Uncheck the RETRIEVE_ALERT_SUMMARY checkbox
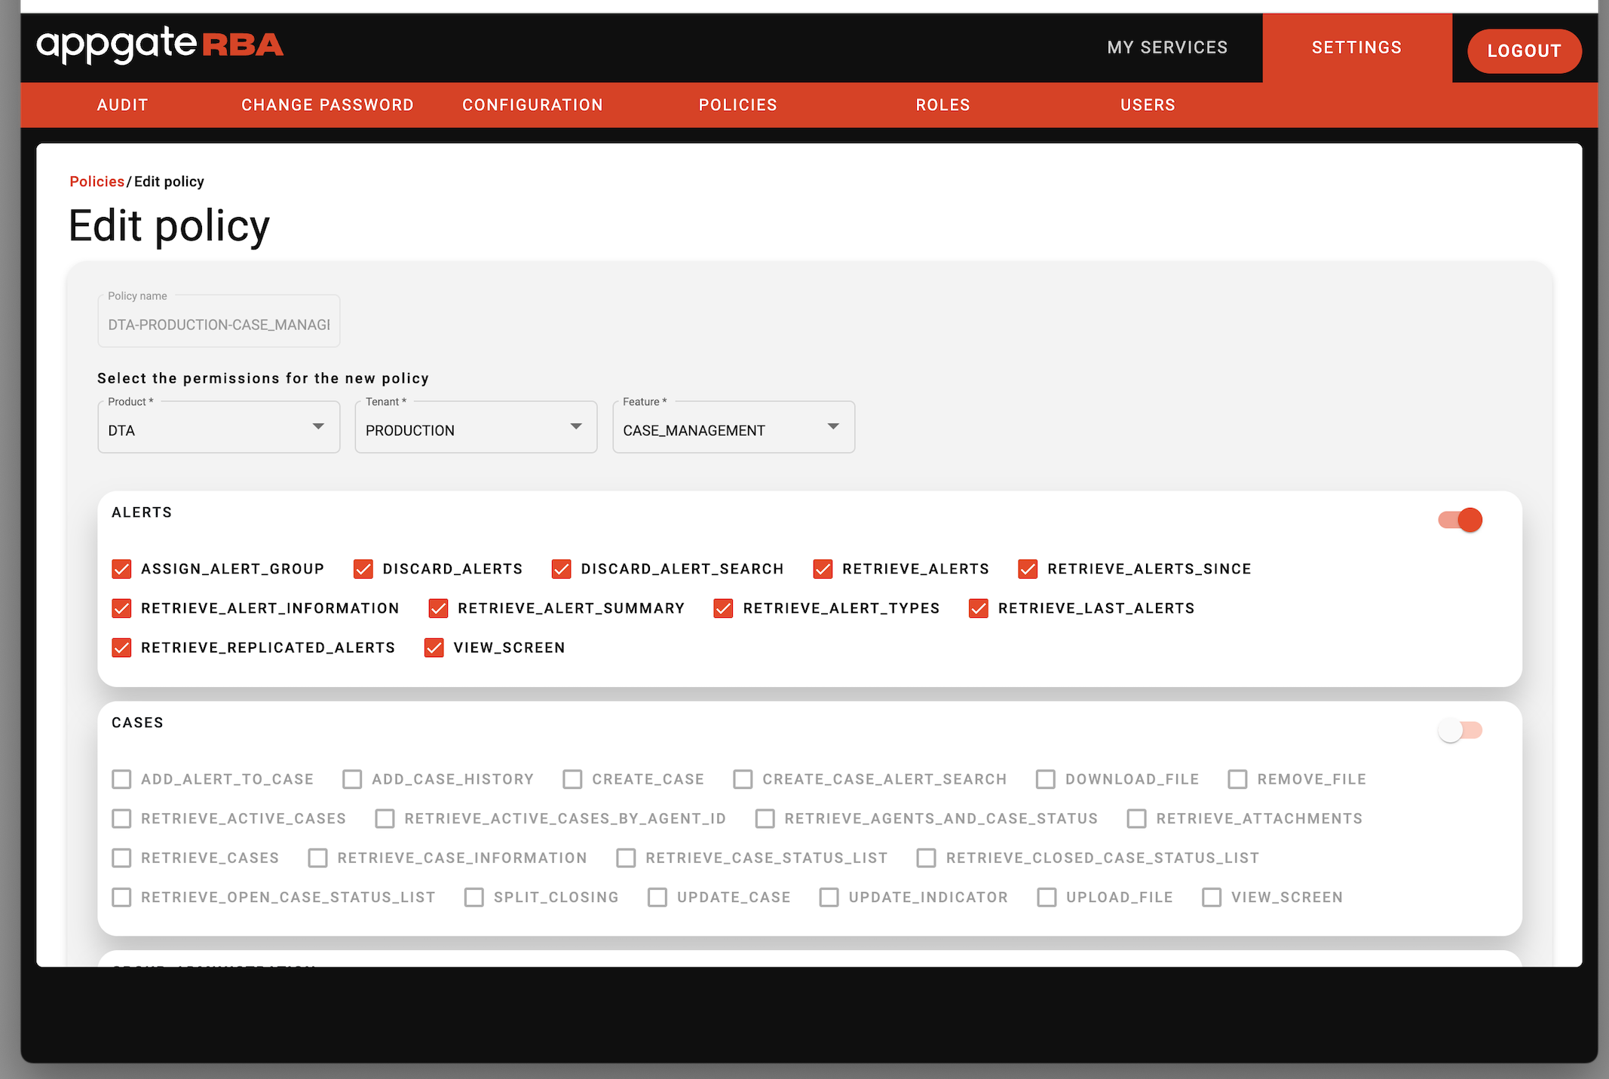This screenshot has width=1609, height=1079. pos(438,608)
